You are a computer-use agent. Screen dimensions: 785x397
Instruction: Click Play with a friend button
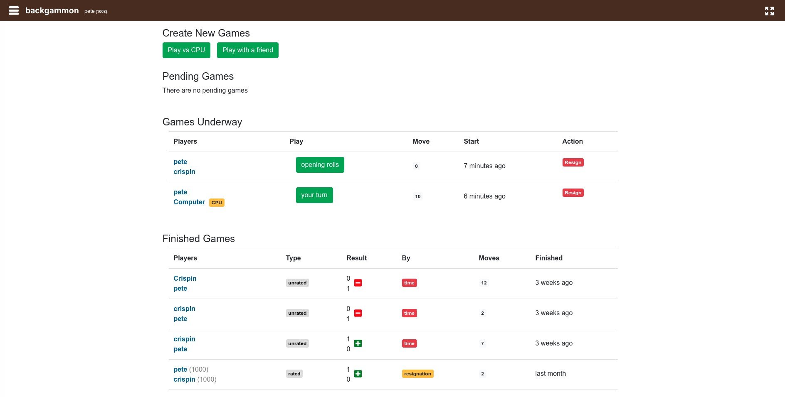point(248,50)
